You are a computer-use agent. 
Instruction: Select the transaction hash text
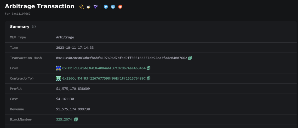[x=122, y=58]
